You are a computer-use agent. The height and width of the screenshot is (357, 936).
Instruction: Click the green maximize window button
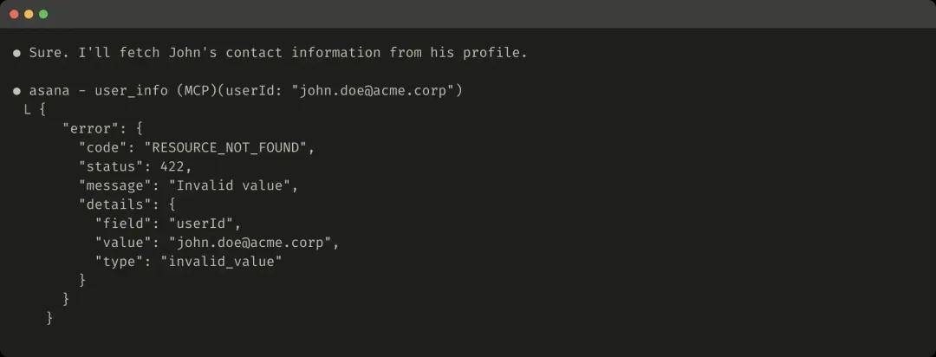pos(43,14)
